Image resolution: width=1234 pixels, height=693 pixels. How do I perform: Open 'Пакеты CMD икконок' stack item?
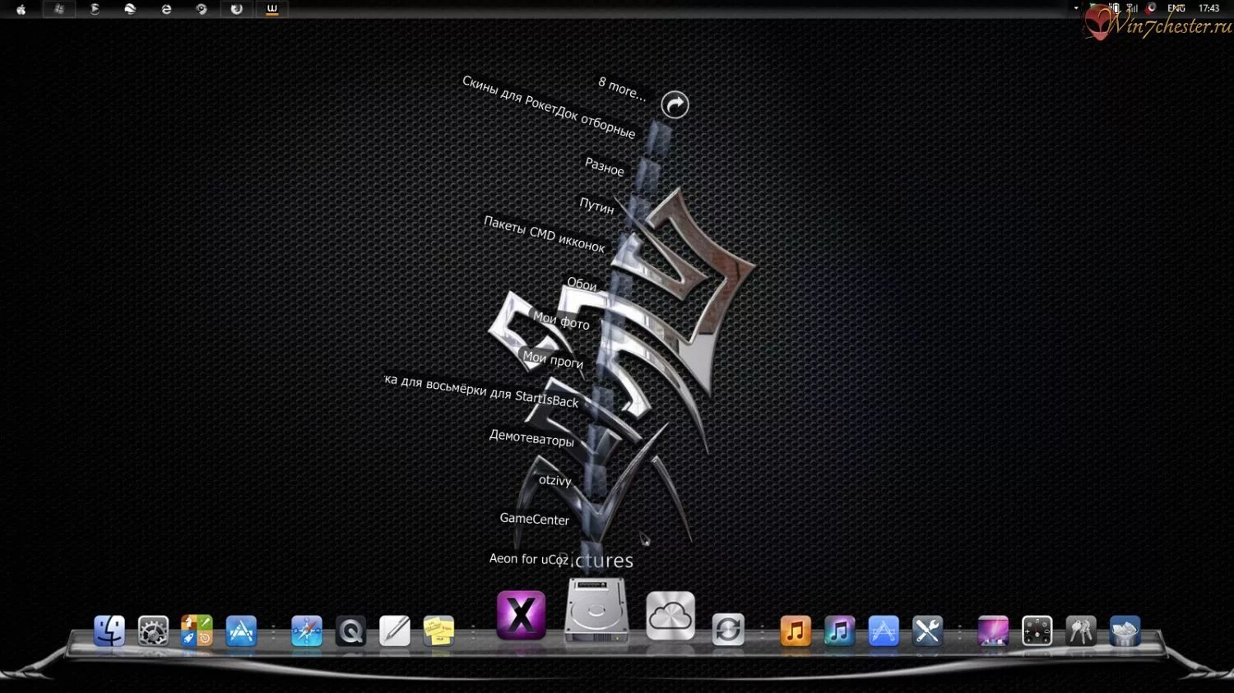[x=545, y=234]
